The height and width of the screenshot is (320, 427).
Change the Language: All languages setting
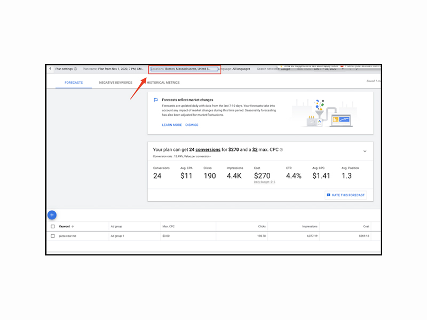click(234, 69)
